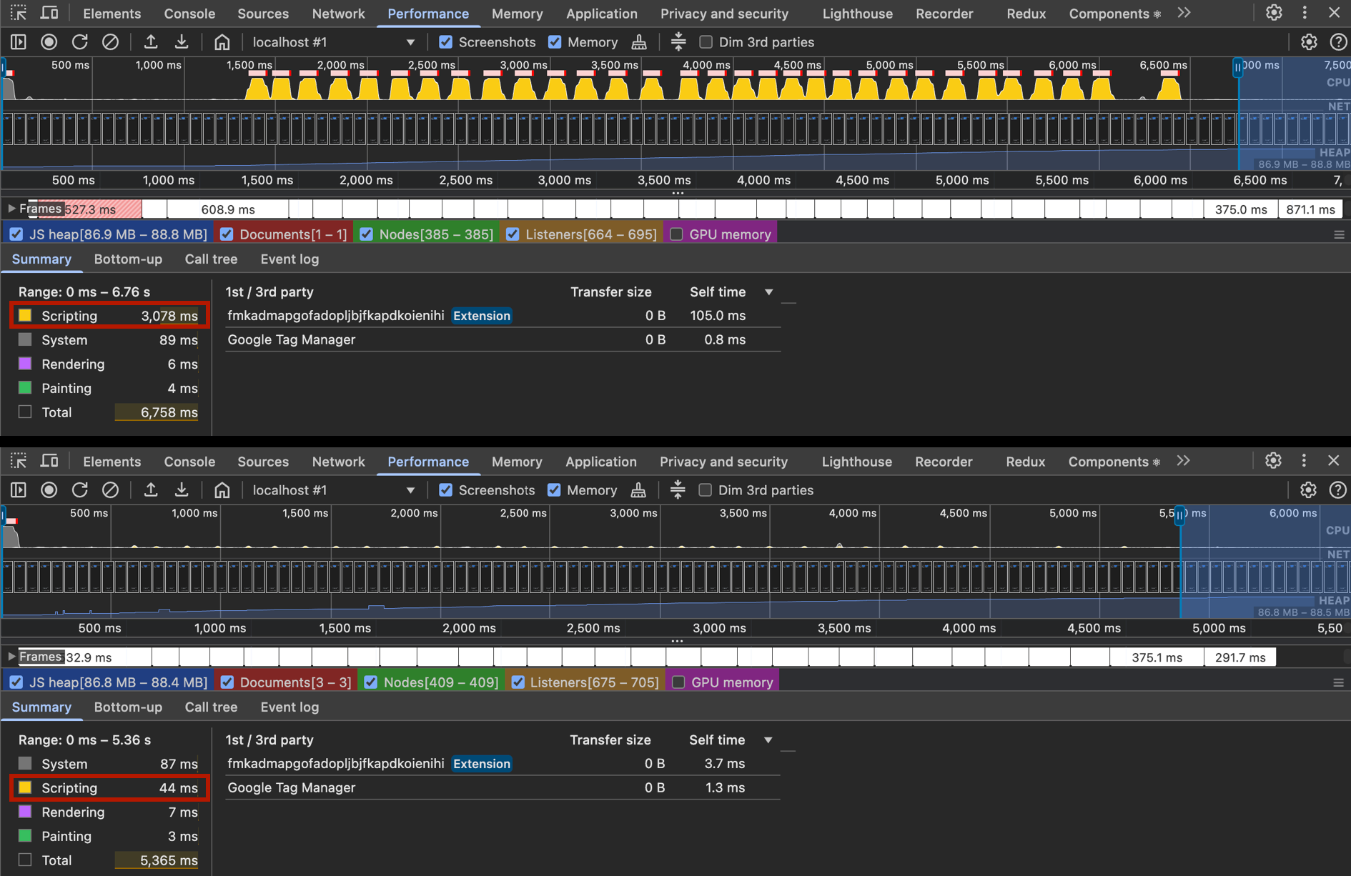The height and width of the screenshot is (876, 1351).
Task: Click the 375.1 ms frame in bottom Frames track
Action: (x=1157, y=657)
